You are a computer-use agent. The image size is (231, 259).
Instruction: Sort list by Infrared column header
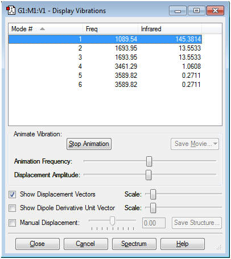coord(170,29)
